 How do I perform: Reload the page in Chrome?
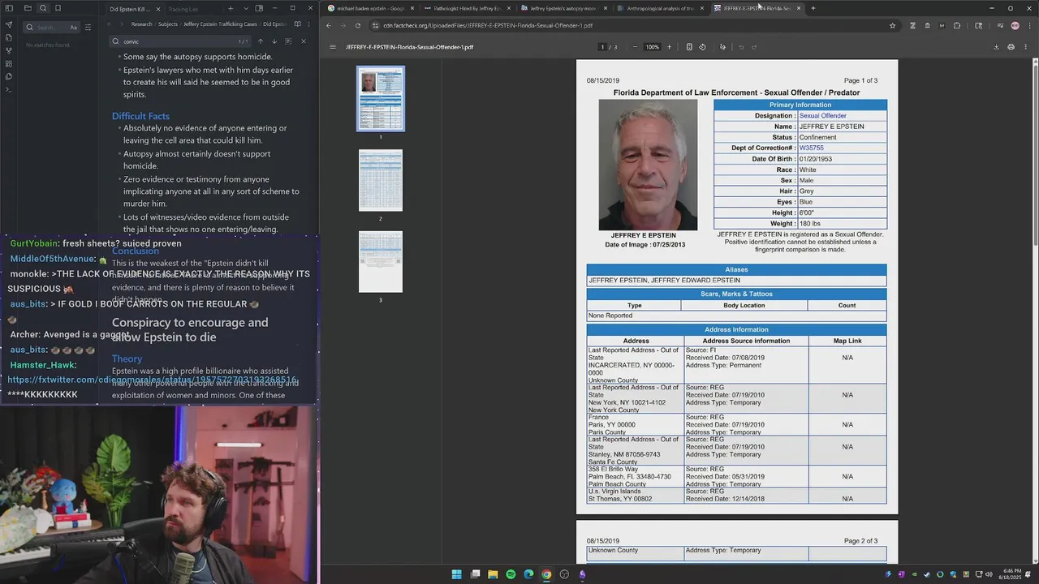pyautogui.click(x=357, y=25)
